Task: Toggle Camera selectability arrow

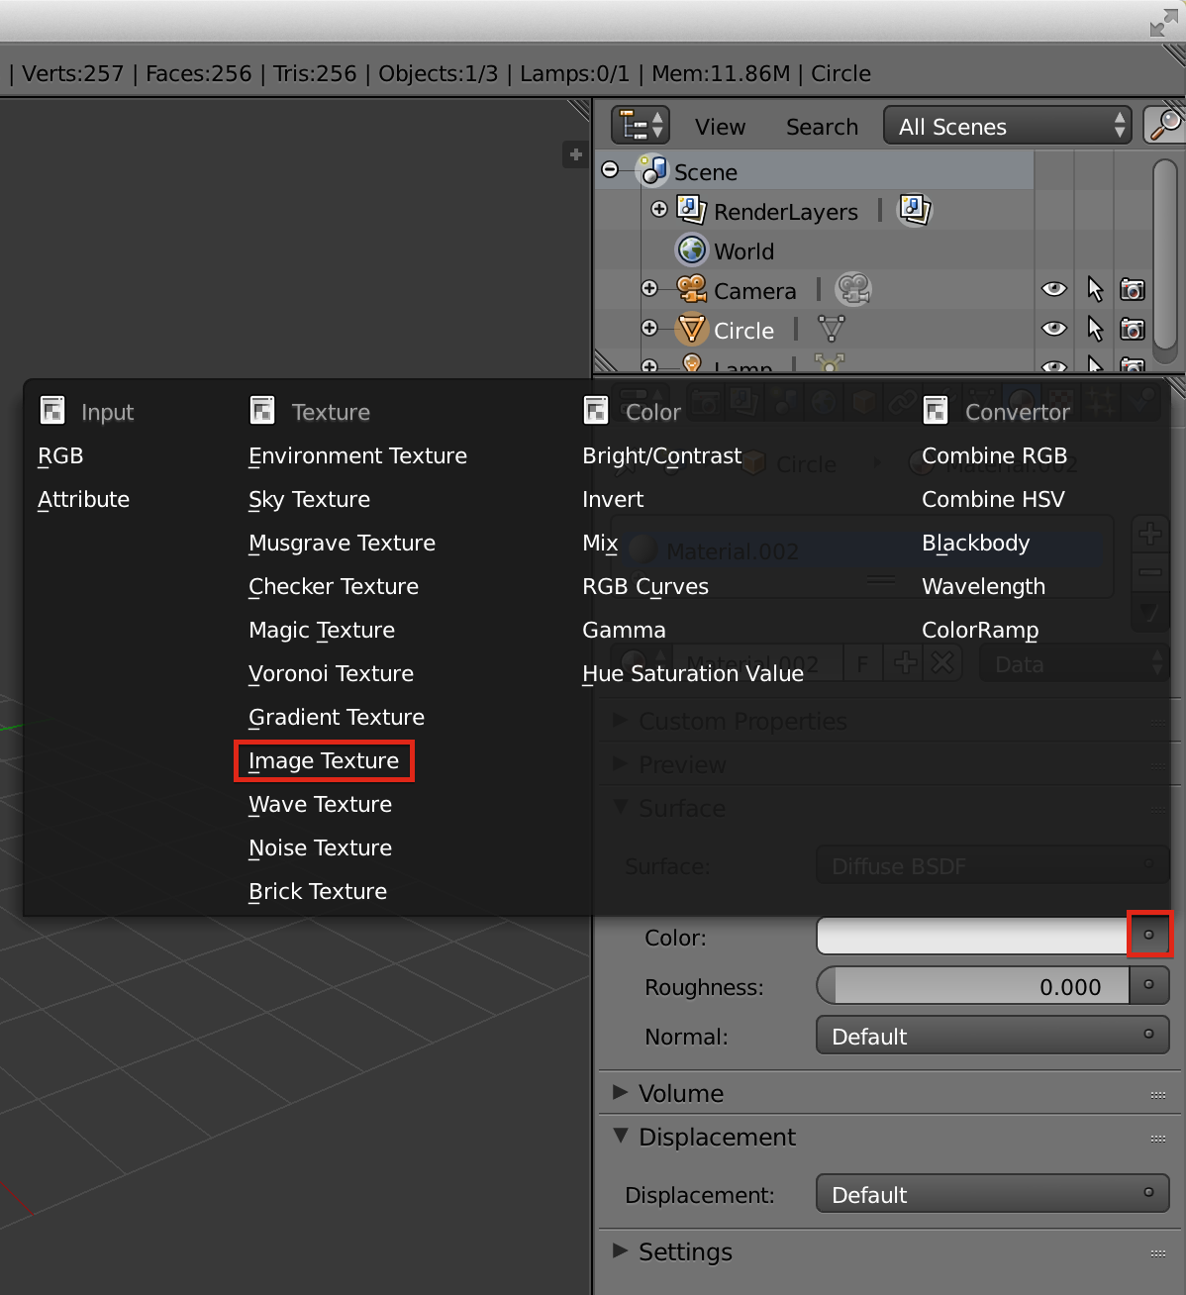Action: click(1094, 289)
